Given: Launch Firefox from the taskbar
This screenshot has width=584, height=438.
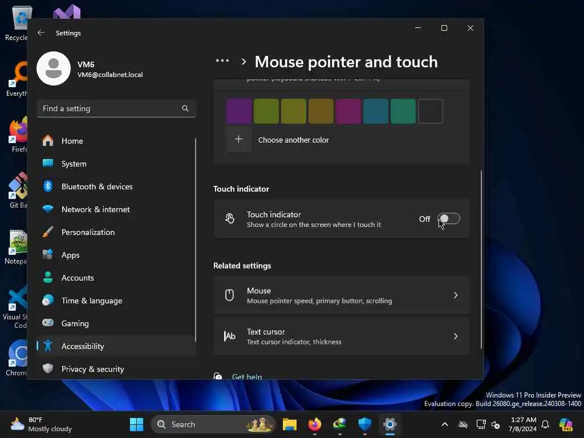Looking at the screenshot, I should (315, 424).
